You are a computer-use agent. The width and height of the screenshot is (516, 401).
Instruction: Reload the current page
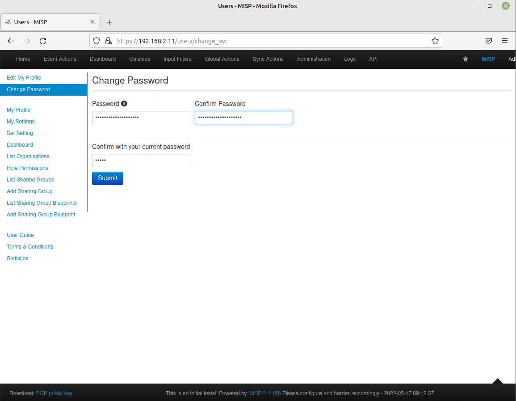pos(43,41)
